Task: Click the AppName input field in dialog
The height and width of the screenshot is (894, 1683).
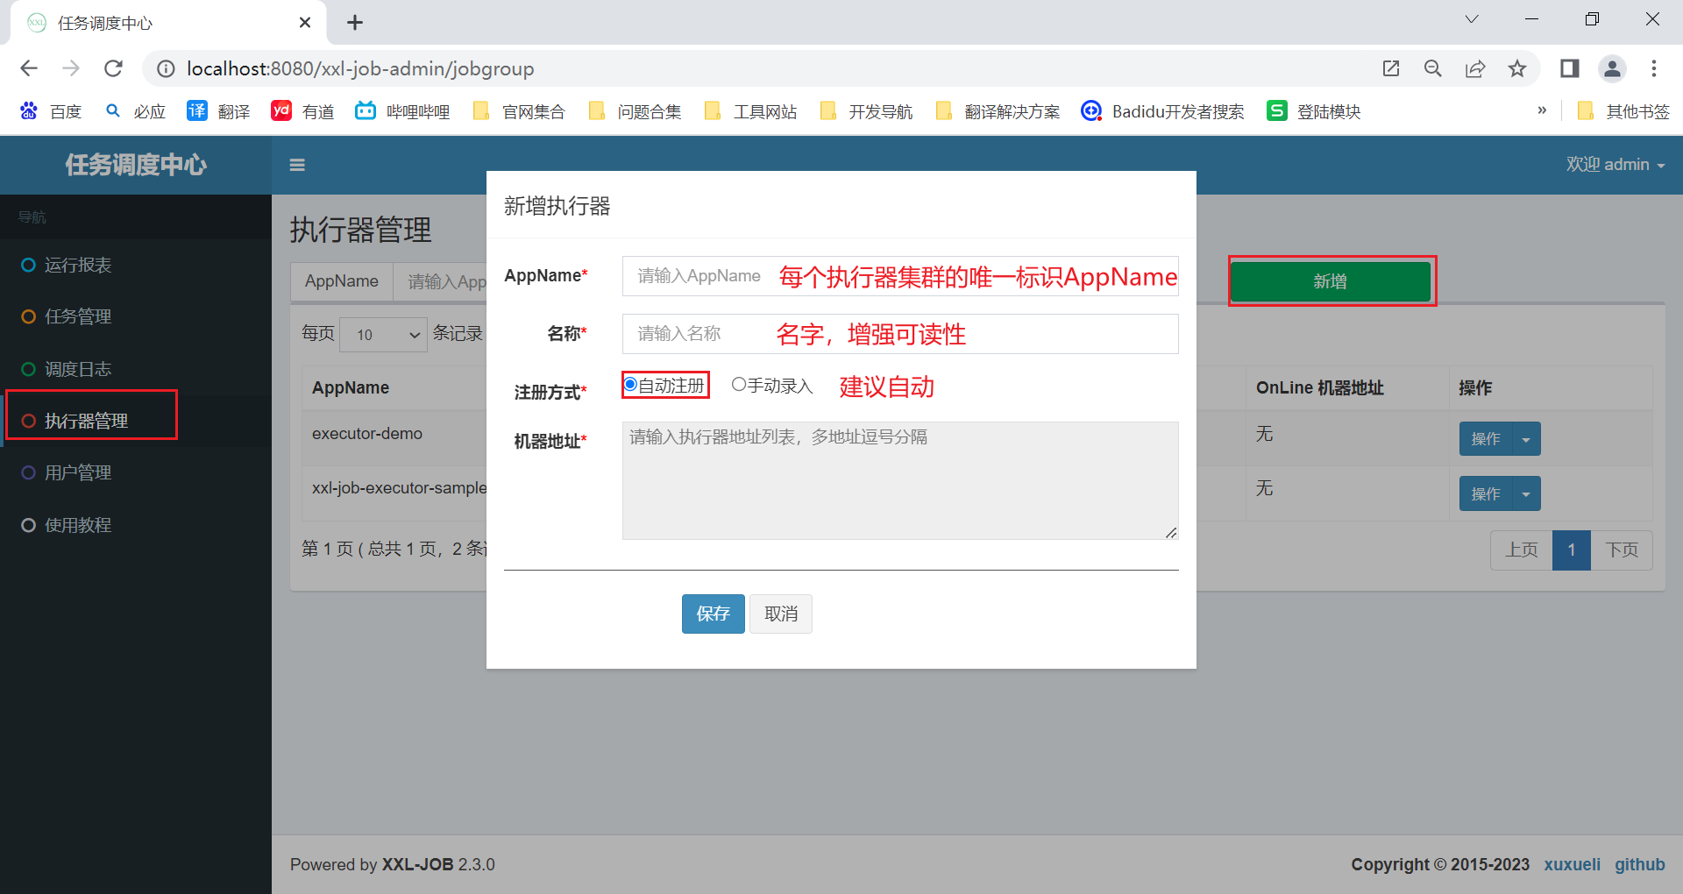Action: pos(899,276)
